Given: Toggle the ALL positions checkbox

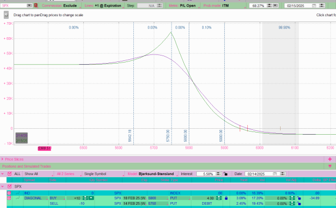Looking at the screenshot, I should pyautogui.click(x=10, y=174).
